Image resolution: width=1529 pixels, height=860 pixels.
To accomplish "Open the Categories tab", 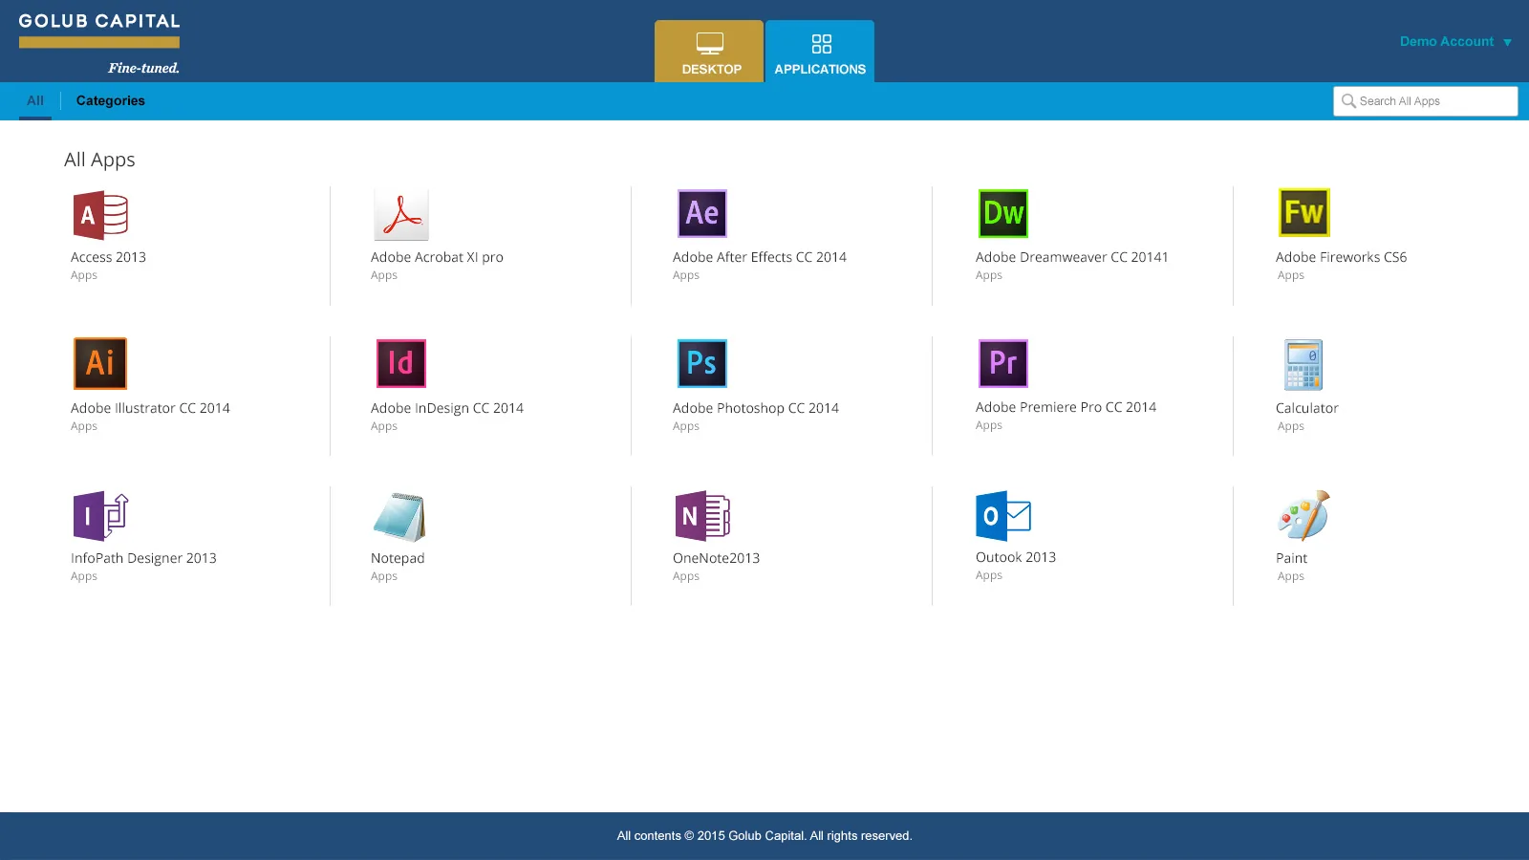I will (x=111, y=100).
